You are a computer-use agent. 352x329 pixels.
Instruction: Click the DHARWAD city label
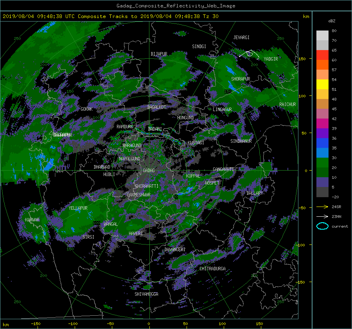click(102, 167)
